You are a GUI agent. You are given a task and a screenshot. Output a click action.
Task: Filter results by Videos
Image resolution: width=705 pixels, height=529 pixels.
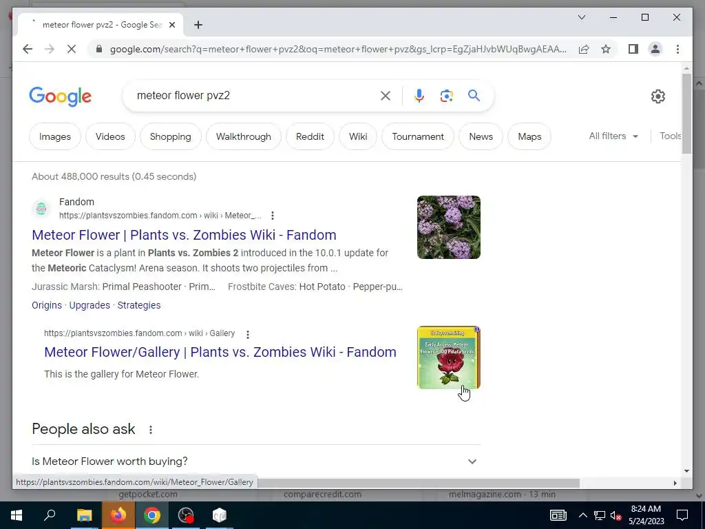pos(110,136)
